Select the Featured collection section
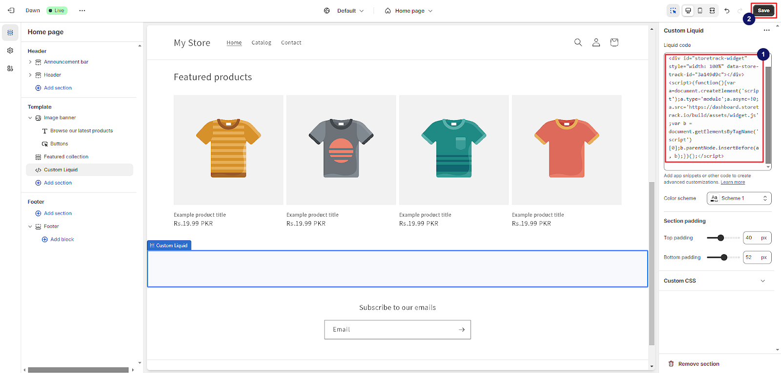781x373 pixels. (x=66, y=157)
